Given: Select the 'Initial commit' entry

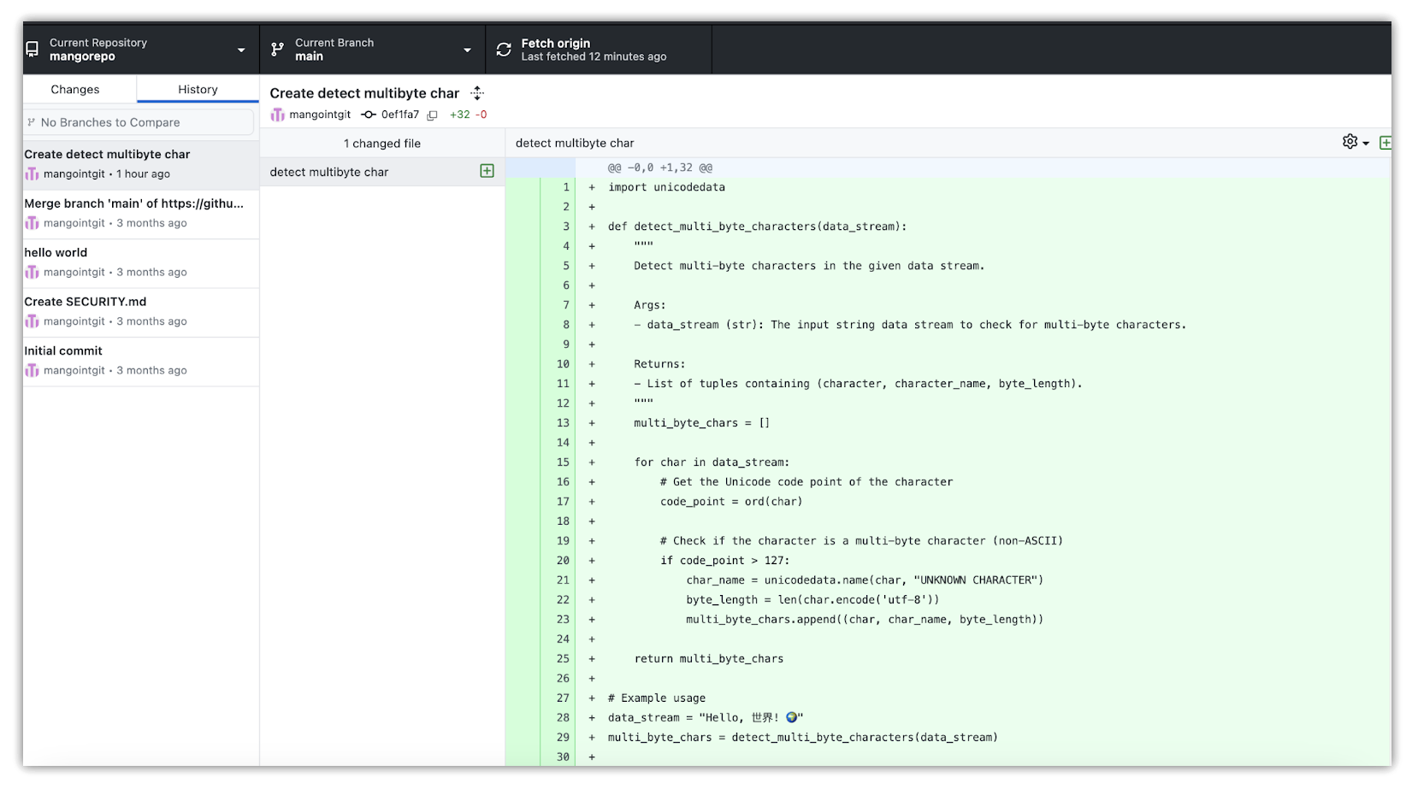Looking at the screenshot, I should 141,361.
